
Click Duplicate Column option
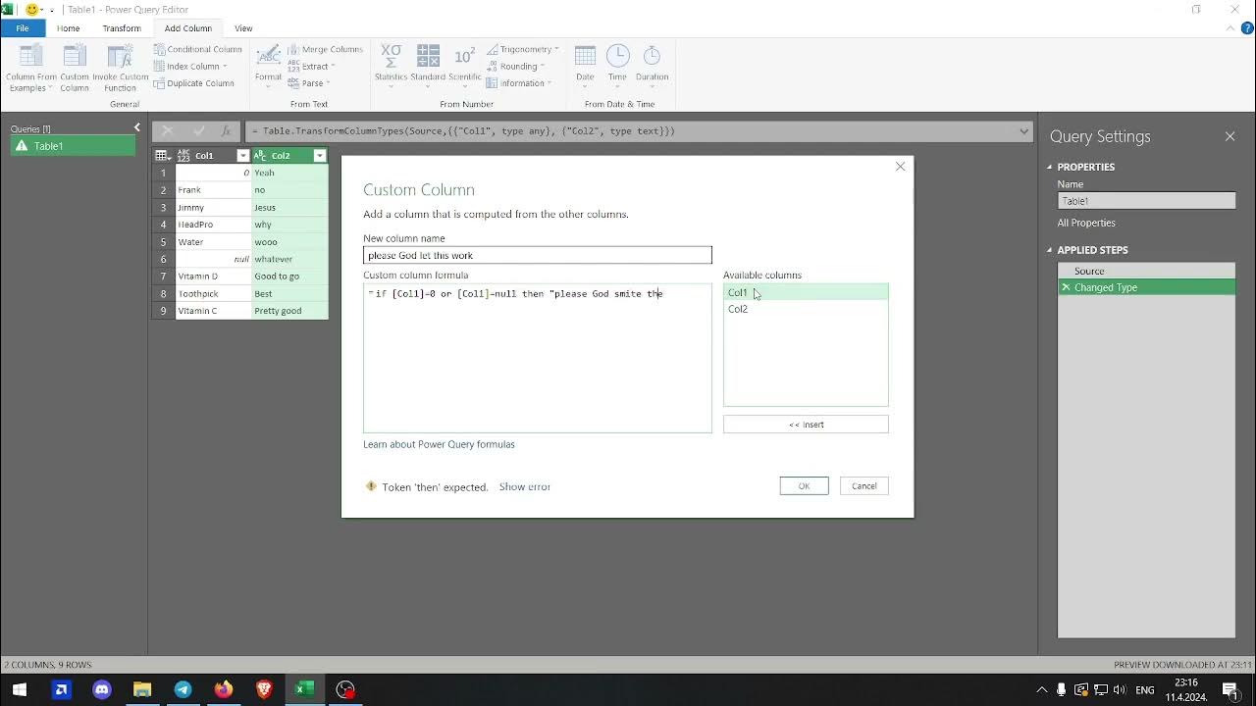pos(194,83)
